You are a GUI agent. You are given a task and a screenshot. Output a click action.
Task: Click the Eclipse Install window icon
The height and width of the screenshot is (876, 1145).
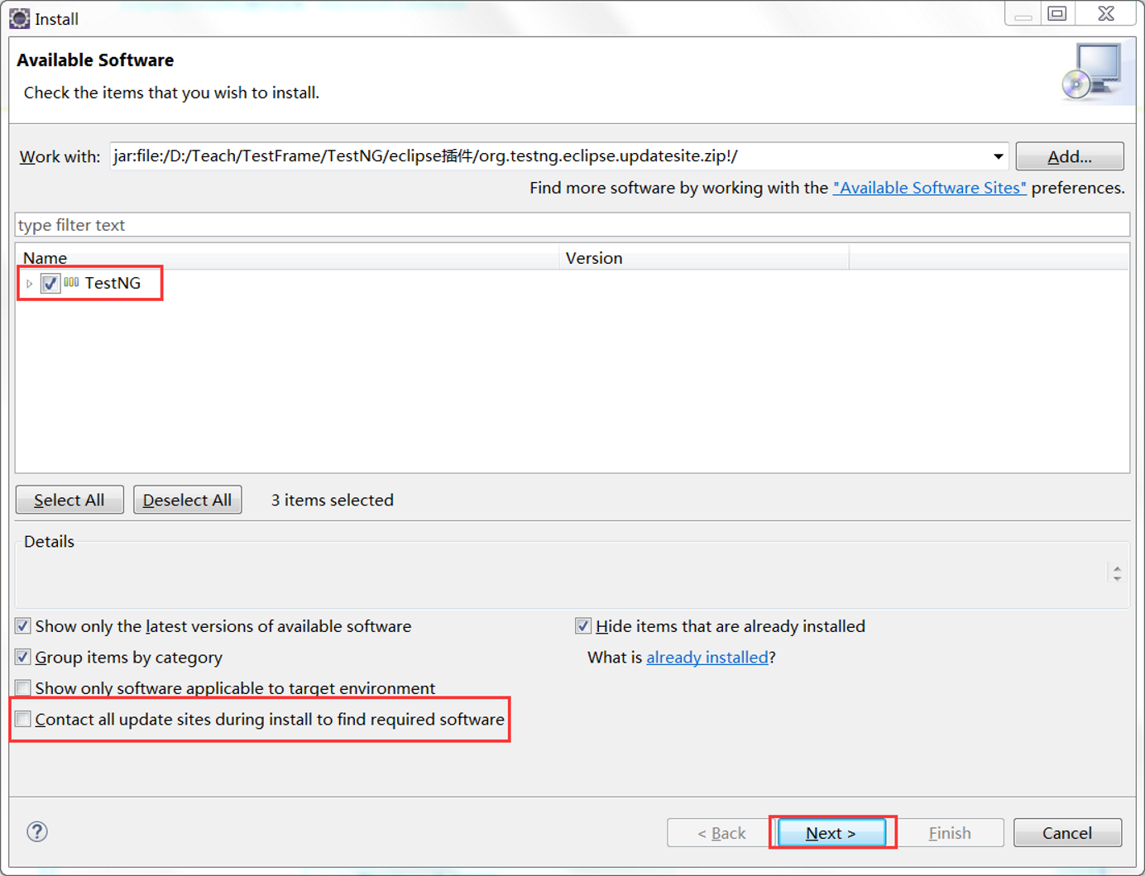19,18
